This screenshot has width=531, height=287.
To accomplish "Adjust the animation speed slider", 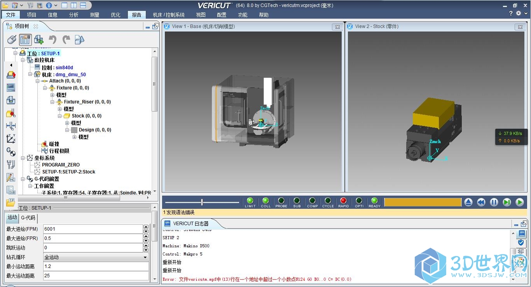I will click(202, 202).
